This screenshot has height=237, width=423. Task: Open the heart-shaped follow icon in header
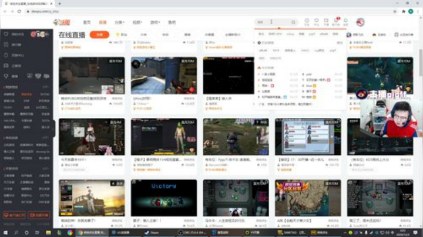pos(317,21)
